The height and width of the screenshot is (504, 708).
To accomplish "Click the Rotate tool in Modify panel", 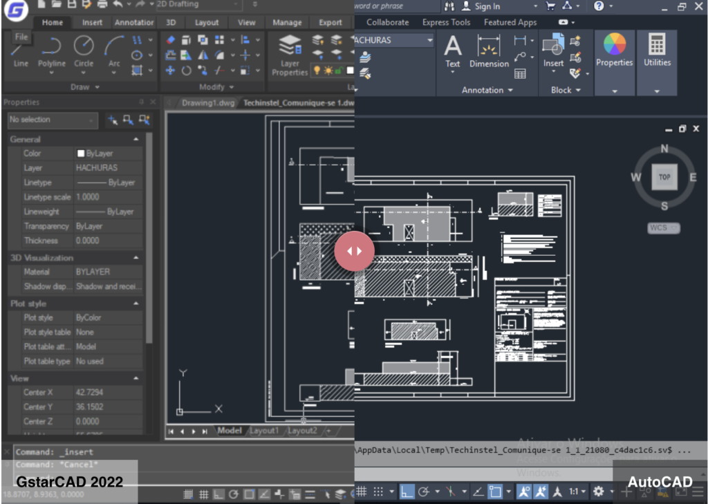I will point(187,71).
